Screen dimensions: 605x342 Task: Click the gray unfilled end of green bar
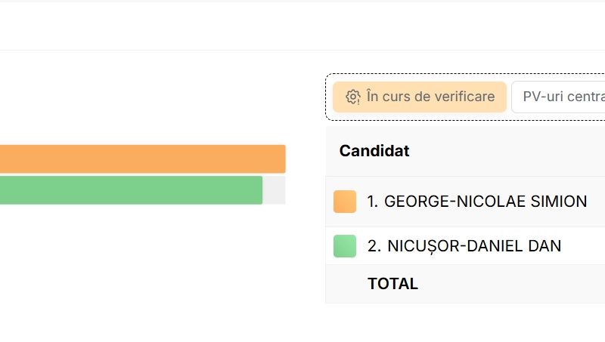[x=274, y=190]
